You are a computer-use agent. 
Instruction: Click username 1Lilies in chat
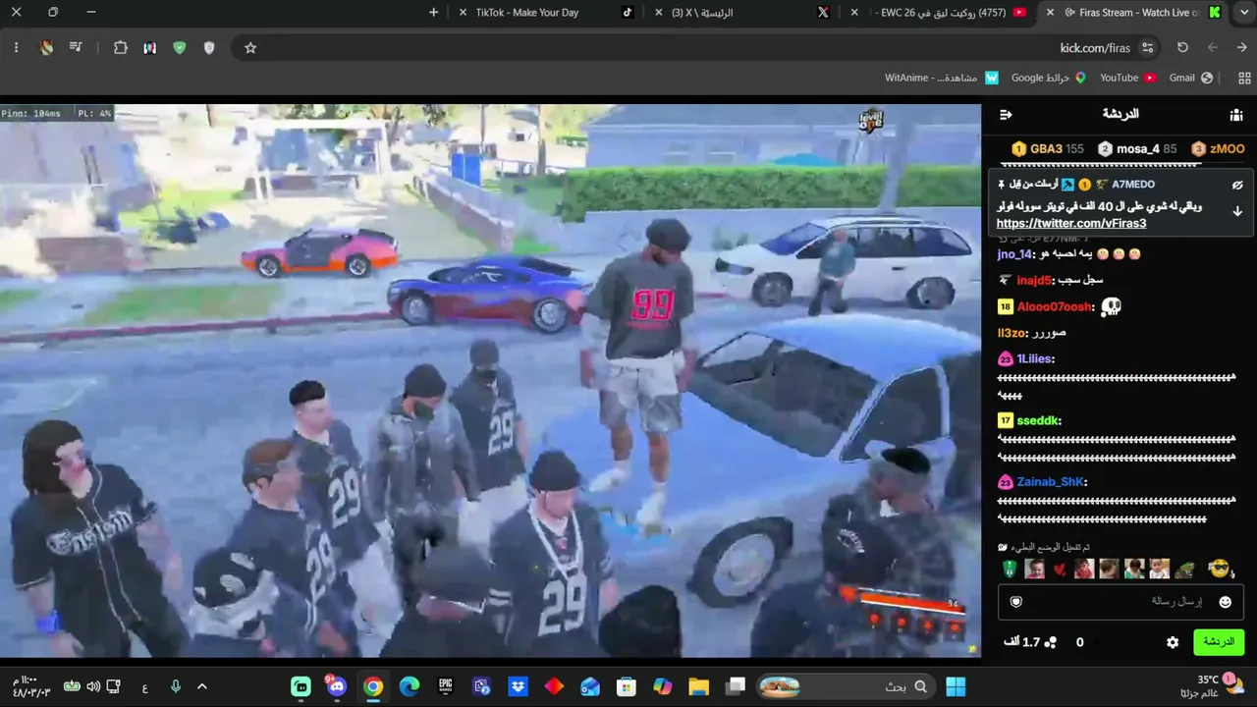point(1036,359)
